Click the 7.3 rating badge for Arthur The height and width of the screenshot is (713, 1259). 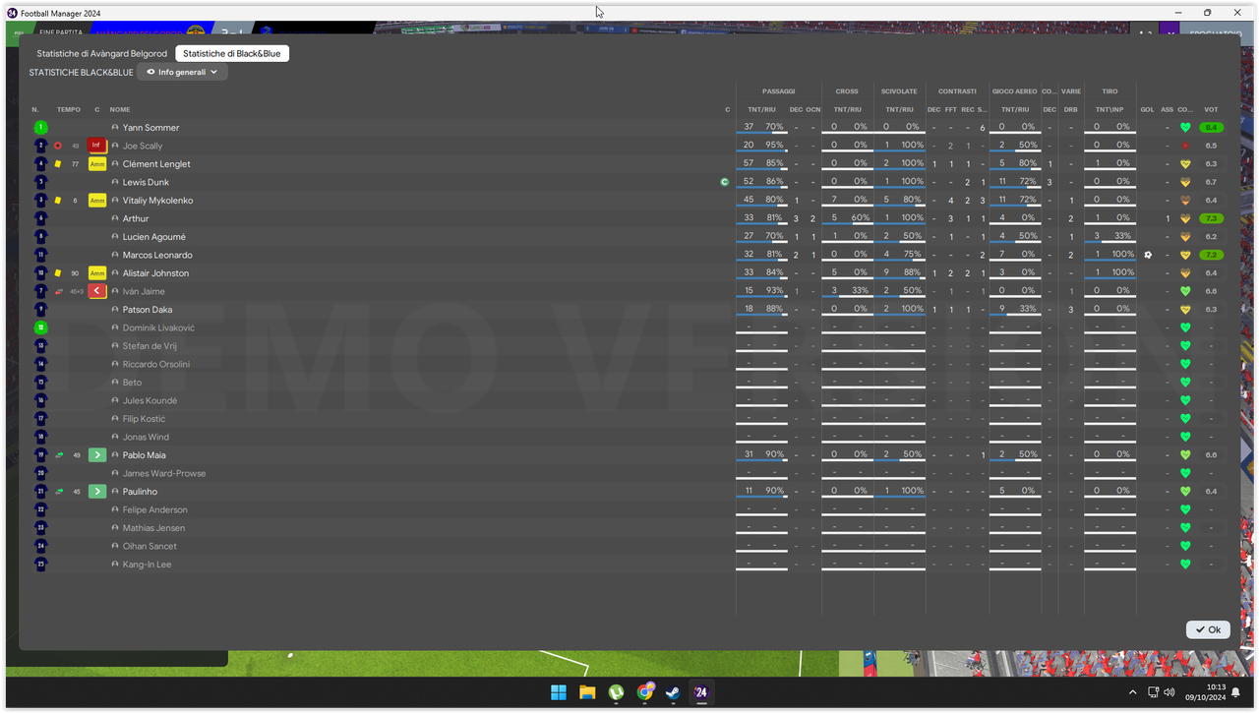pos(1211,218)
